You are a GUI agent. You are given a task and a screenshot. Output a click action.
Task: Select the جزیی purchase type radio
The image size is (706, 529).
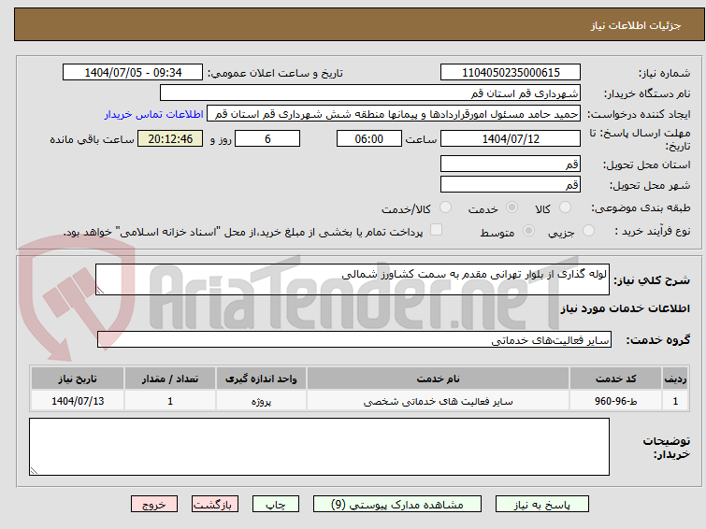(588, 231)
